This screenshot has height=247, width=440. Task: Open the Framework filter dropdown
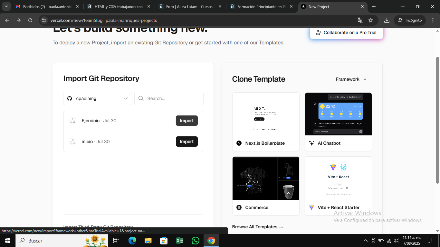pos(351,79)
